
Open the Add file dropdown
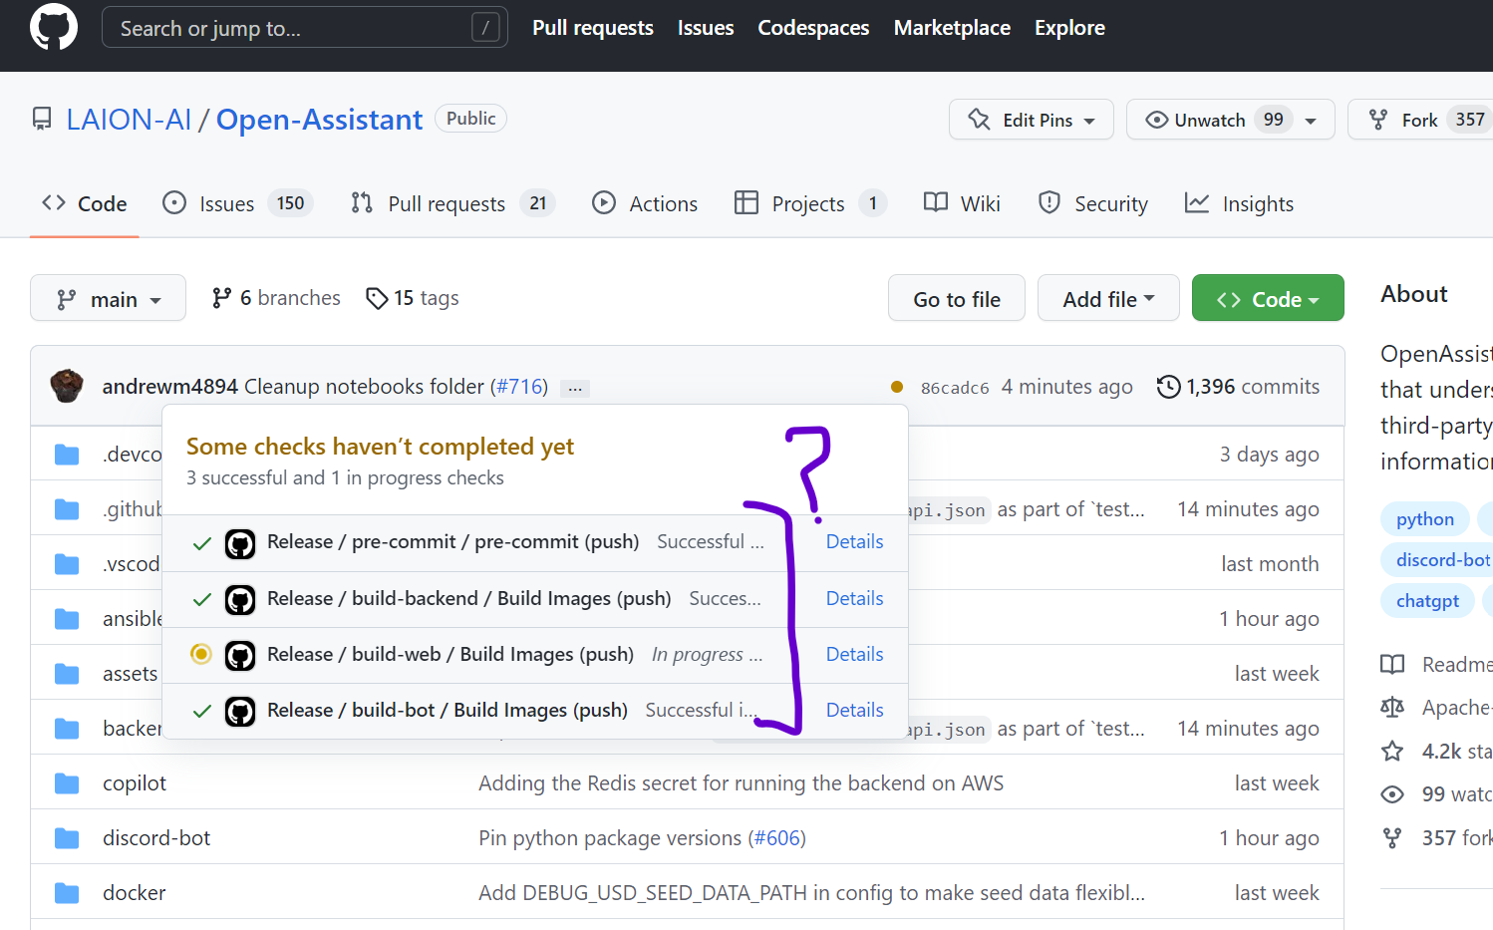(1108, 297)
